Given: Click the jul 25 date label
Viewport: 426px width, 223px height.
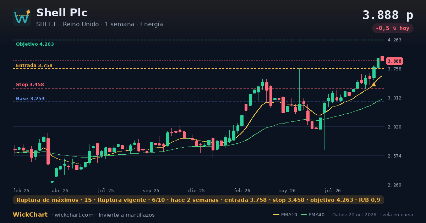Looking at the screenshot, I should click(106, 190).
